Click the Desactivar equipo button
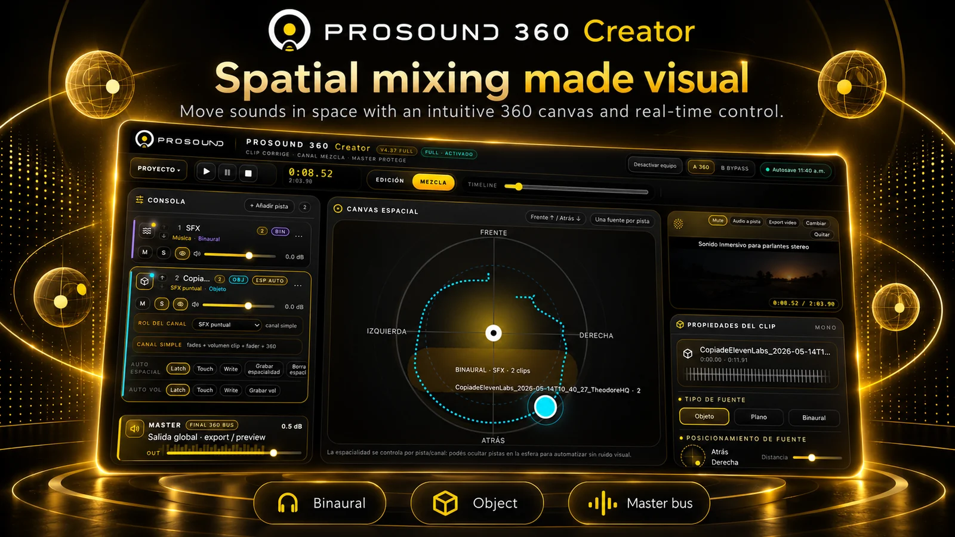955x537 pixels. click(655, 165)
